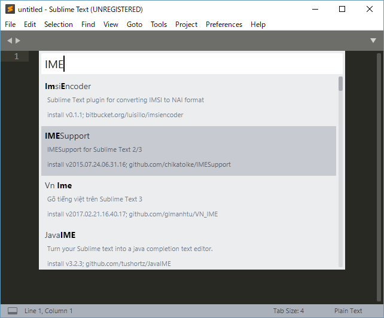384x318 pixels.
Task: Select the Vn Ime package
Action: [188, 200]
